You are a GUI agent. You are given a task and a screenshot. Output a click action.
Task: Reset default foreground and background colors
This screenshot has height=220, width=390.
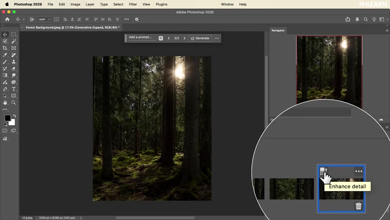(x=5, y=124)
